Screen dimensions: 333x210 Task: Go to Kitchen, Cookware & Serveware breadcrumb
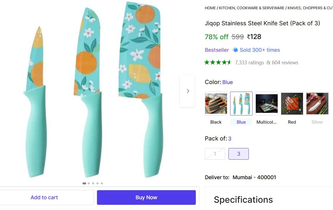[251, 8]
